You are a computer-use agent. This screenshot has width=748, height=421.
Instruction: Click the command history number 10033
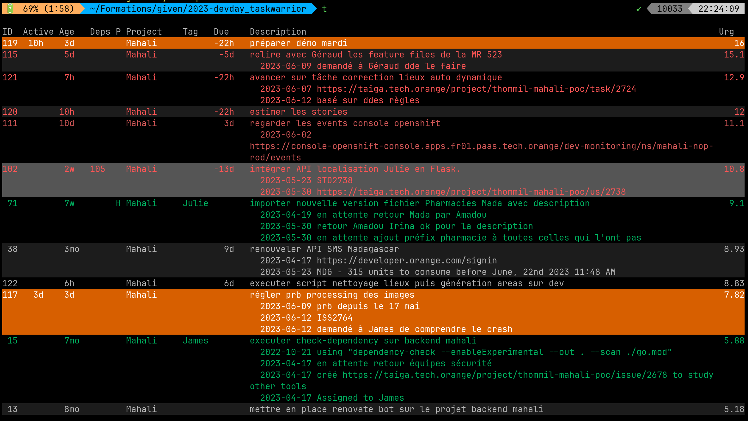coord(669,9)
